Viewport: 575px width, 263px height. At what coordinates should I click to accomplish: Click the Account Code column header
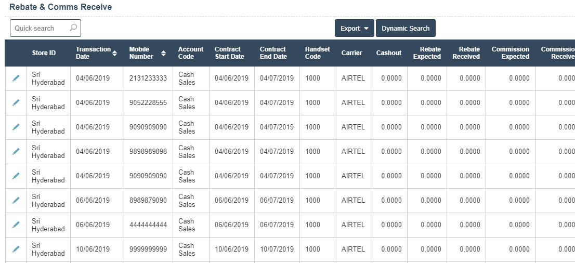[187, 53]
